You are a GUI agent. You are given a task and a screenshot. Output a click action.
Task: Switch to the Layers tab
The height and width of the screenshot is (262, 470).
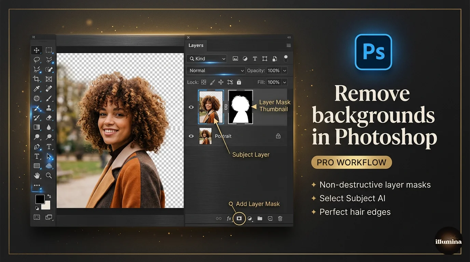click(x=196, y=45)
